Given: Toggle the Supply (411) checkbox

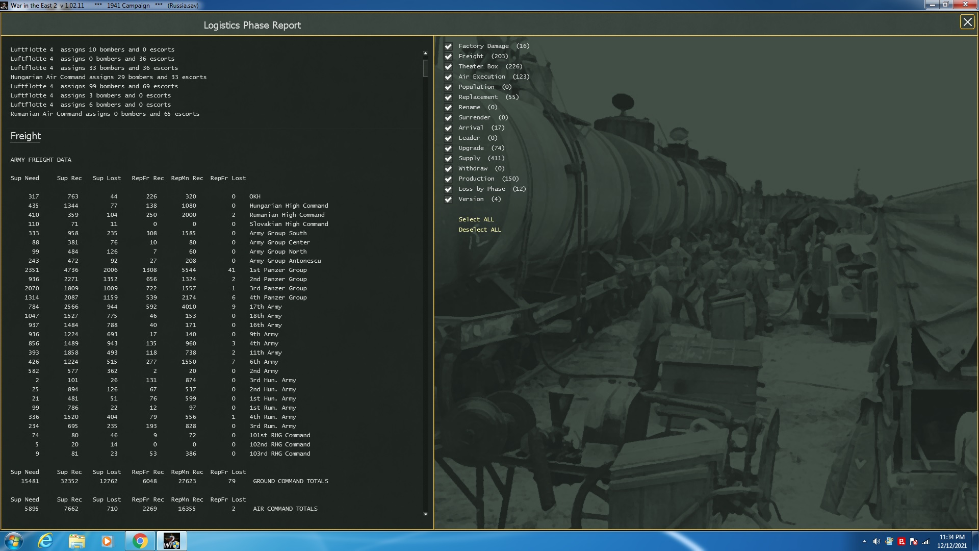Looking at the screenshot, I should pyautogui.click(x=448, y=158).
